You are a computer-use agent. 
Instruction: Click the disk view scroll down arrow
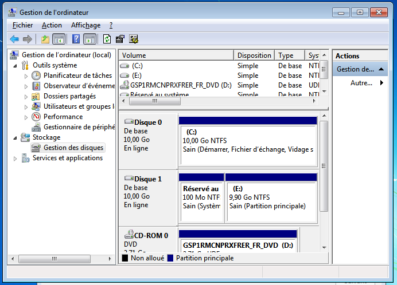(324, 248)
